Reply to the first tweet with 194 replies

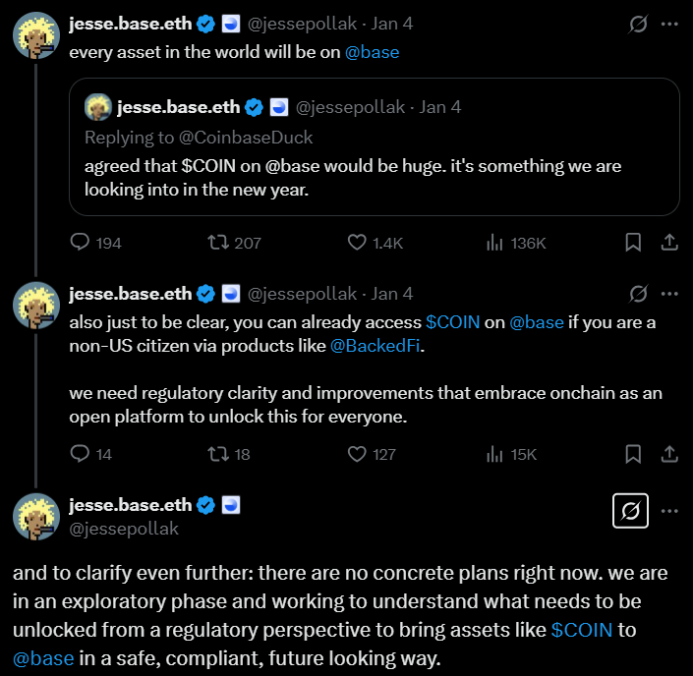click(x=81, y=242)
